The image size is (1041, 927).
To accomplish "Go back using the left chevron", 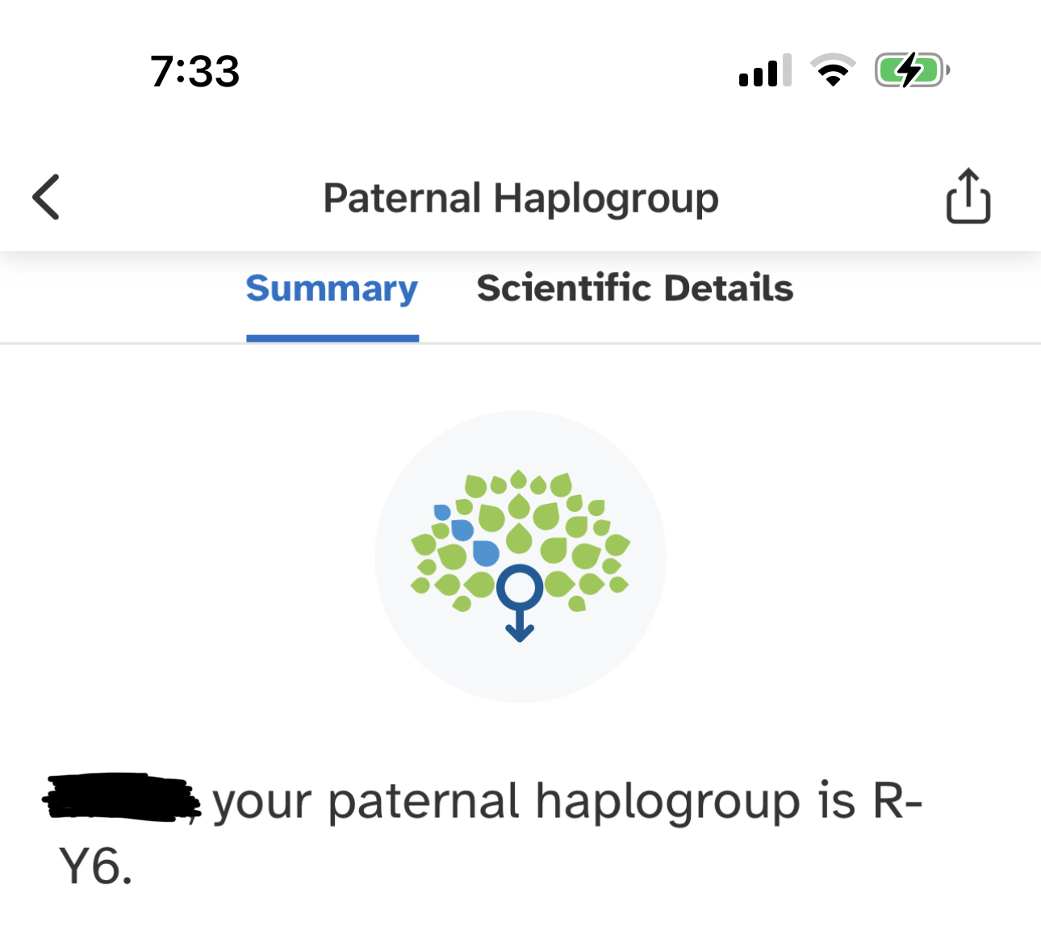I will (46, 196).
